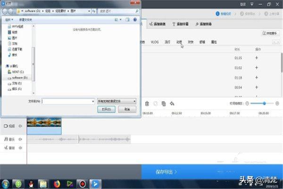Go forward in the file dialog
The width and height of the screenshot is (283, 189).
(11, 11)
